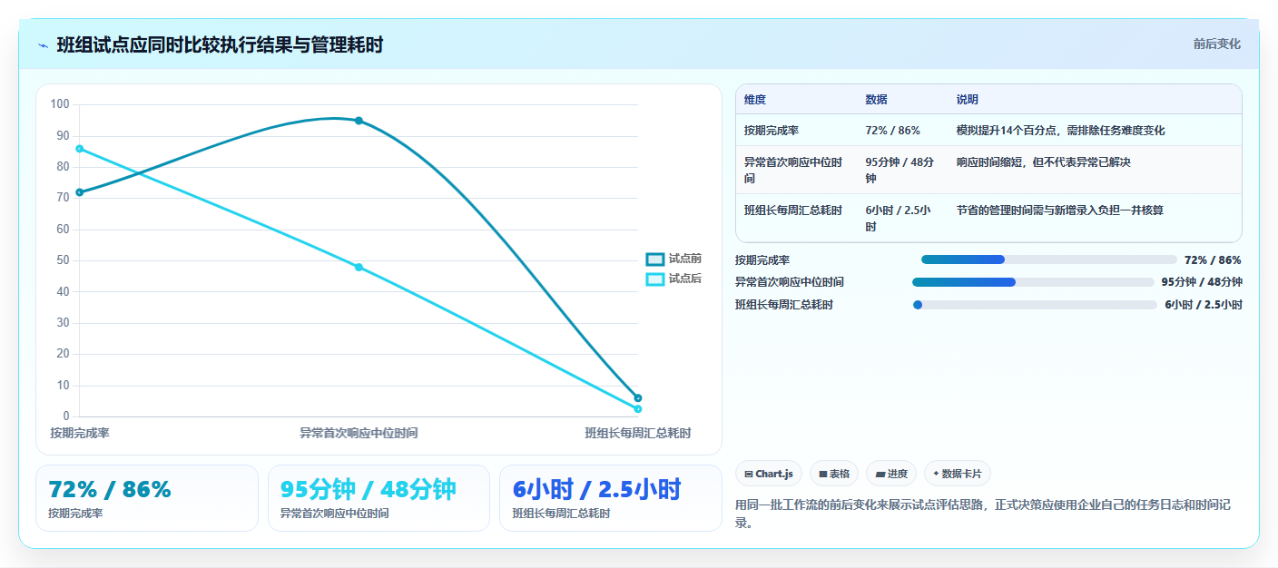Toggle the 试点前 legend swatch
1278x568 pixels.
(654, 260)
